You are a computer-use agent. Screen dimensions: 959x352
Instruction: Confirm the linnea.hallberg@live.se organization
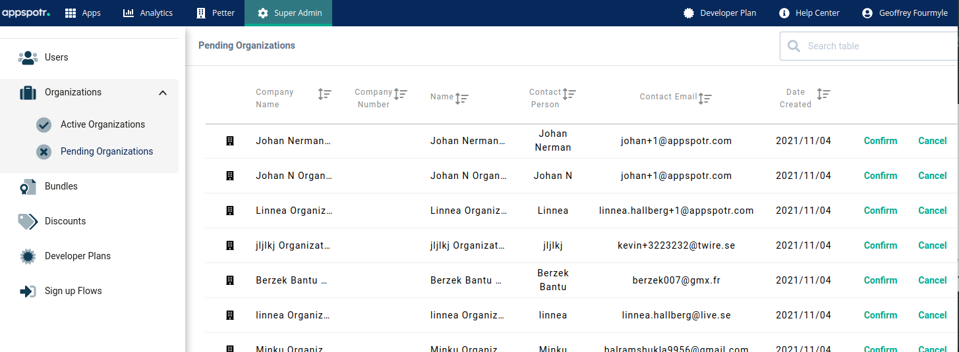click(881, 315)
